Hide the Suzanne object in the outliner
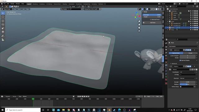Viewport: 199px width, 112px height. tap(193, 19)
